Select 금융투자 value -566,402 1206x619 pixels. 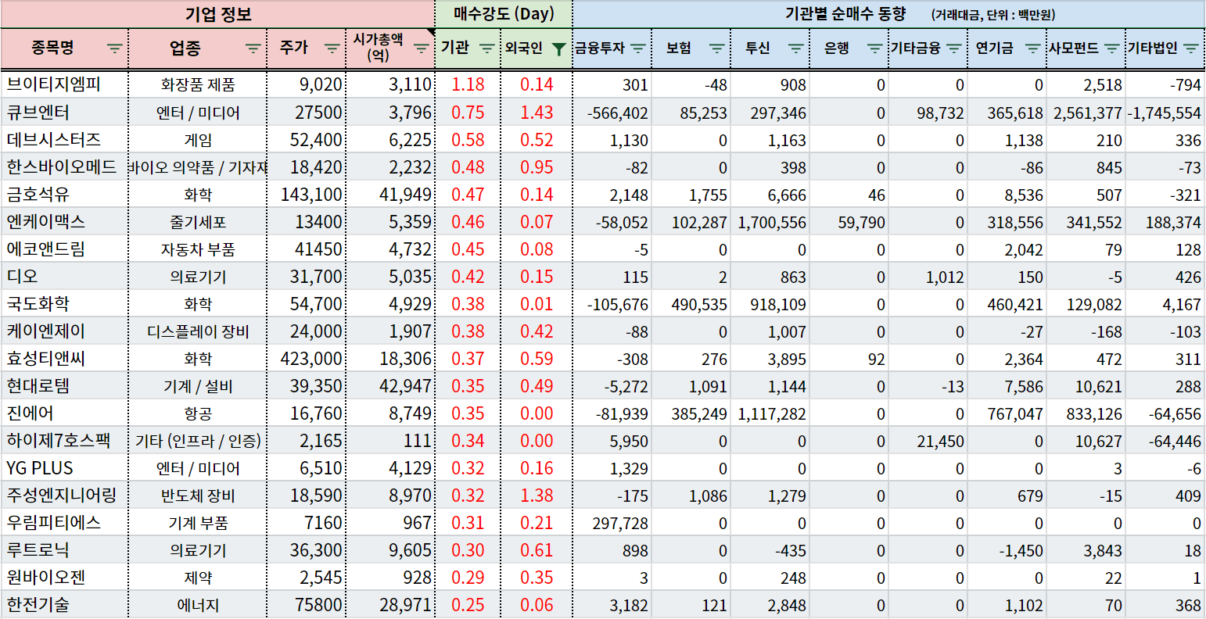tap(612, 112)
